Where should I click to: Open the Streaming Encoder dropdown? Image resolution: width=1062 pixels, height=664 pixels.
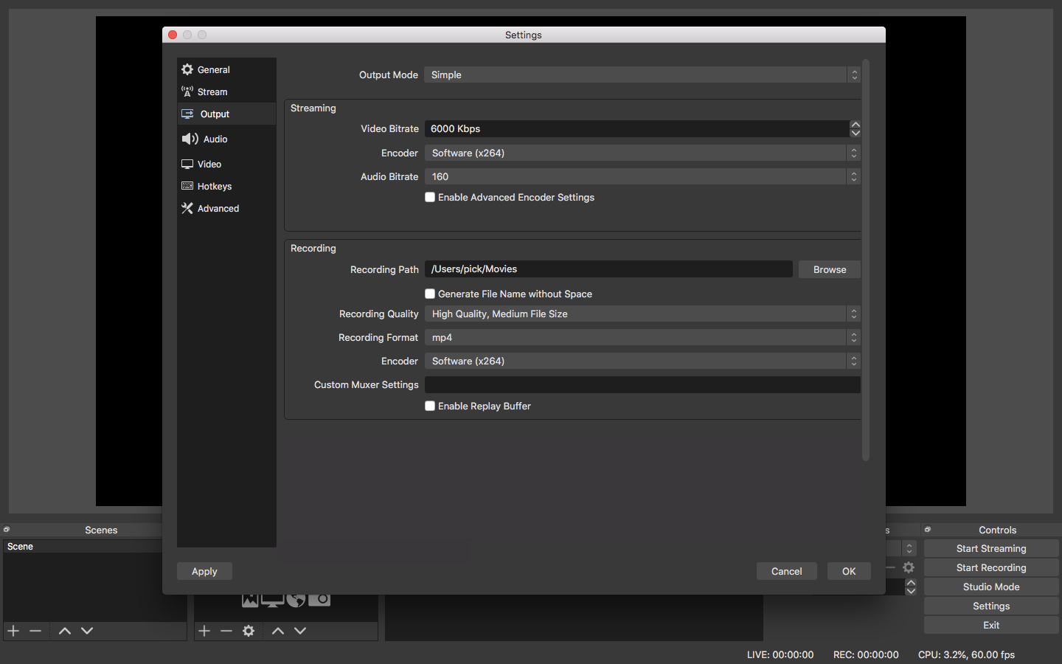point(642,153)
